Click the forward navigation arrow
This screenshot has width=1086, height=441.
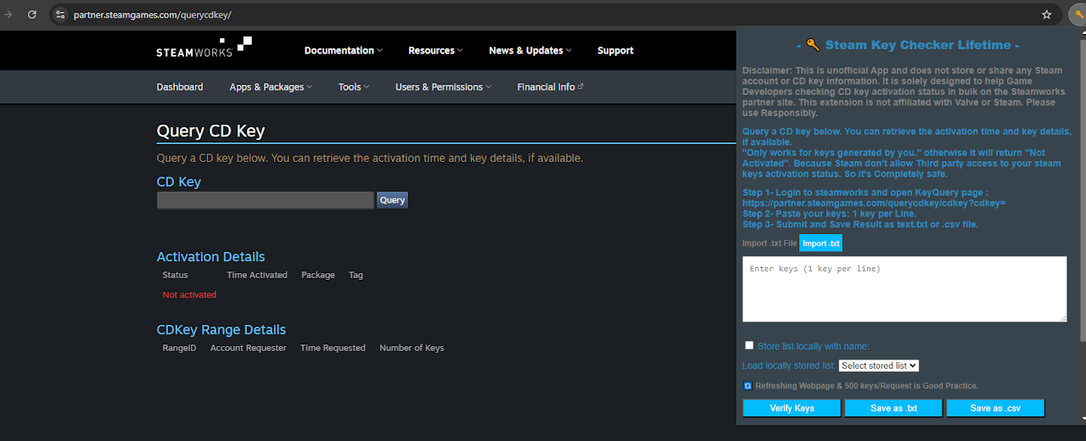[8, 14]
